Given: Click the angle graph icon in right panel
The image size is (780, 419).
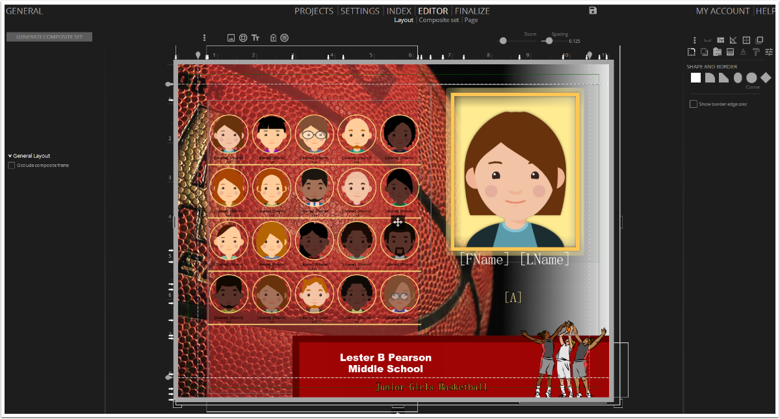Looking at the screenshot, I should pos(733,40).
